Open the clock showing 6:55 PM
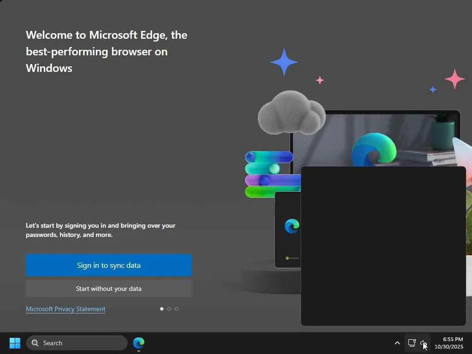The width and height of the screenshot is (472, 354). [x=449, y=343]
